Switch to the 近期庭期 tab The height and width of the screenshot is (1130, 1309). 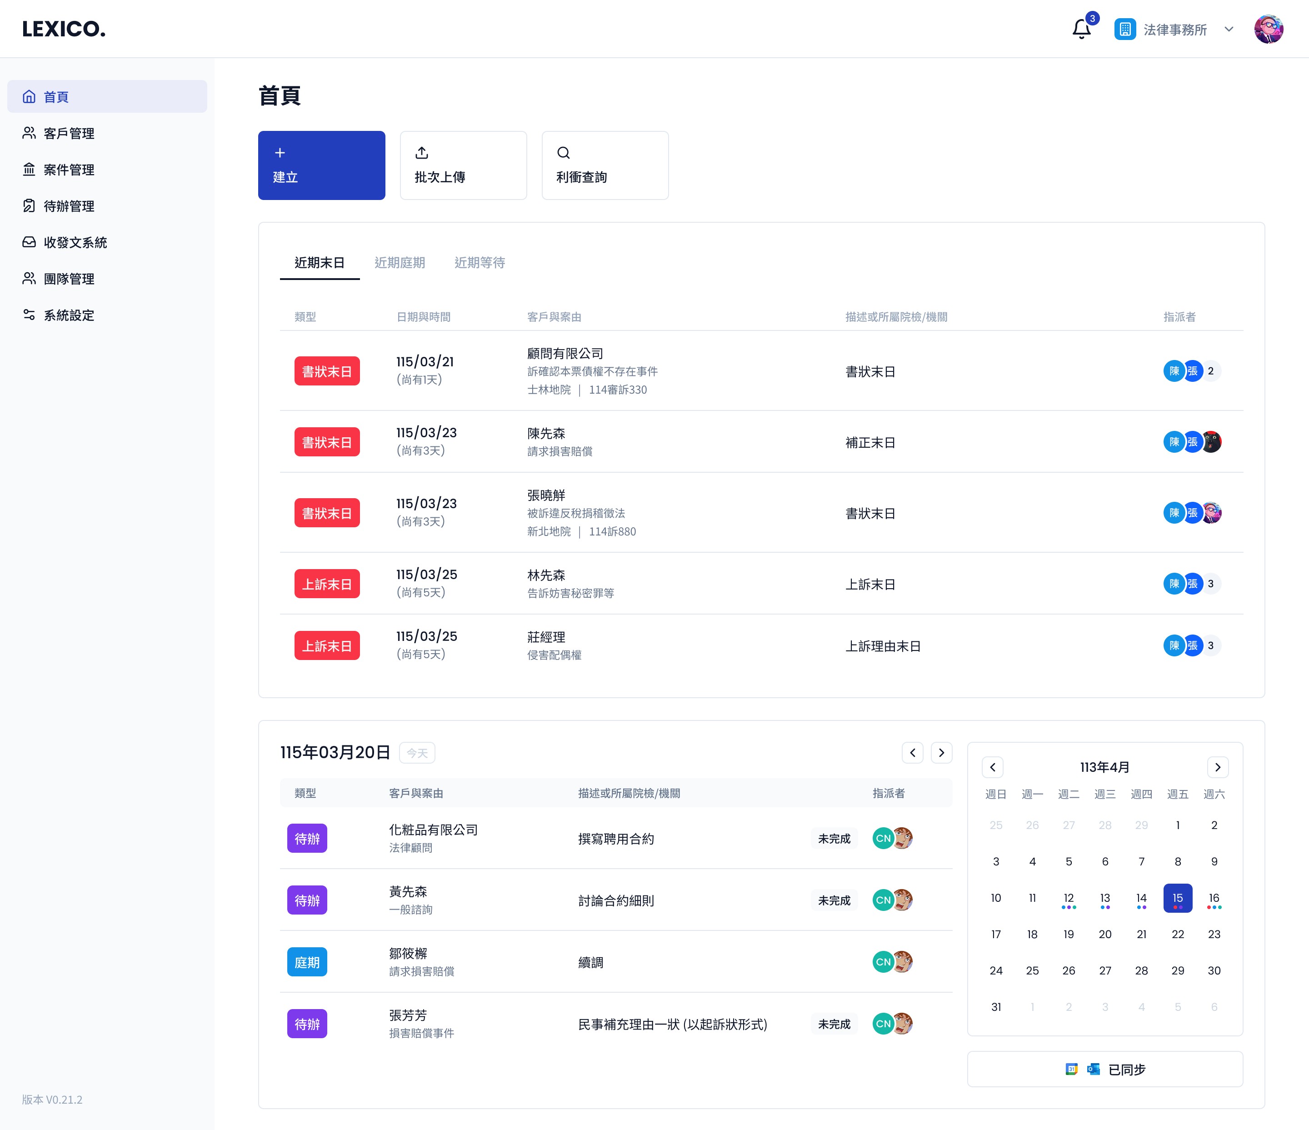pos(399,262)
